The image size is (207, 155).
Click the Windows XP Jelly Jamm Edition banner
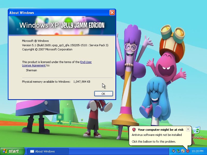62,25
